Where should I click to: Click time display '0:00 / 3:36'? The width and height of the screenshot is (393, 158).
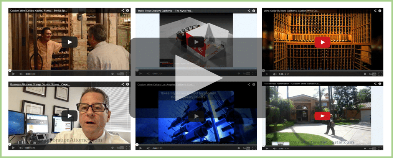(30, 74)
